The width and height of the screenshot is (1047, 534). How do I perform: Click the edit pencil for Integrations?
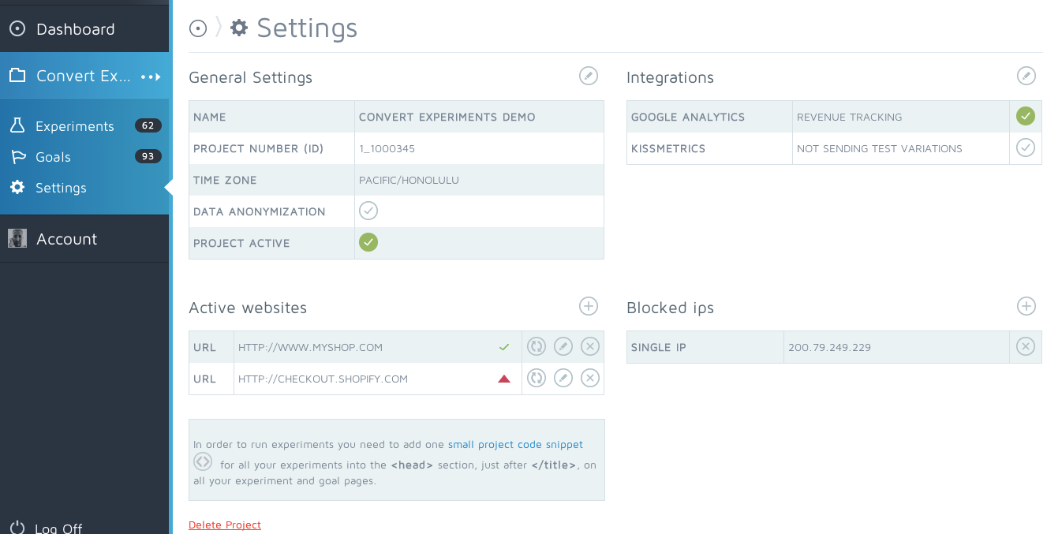[x=1026, y=76]
